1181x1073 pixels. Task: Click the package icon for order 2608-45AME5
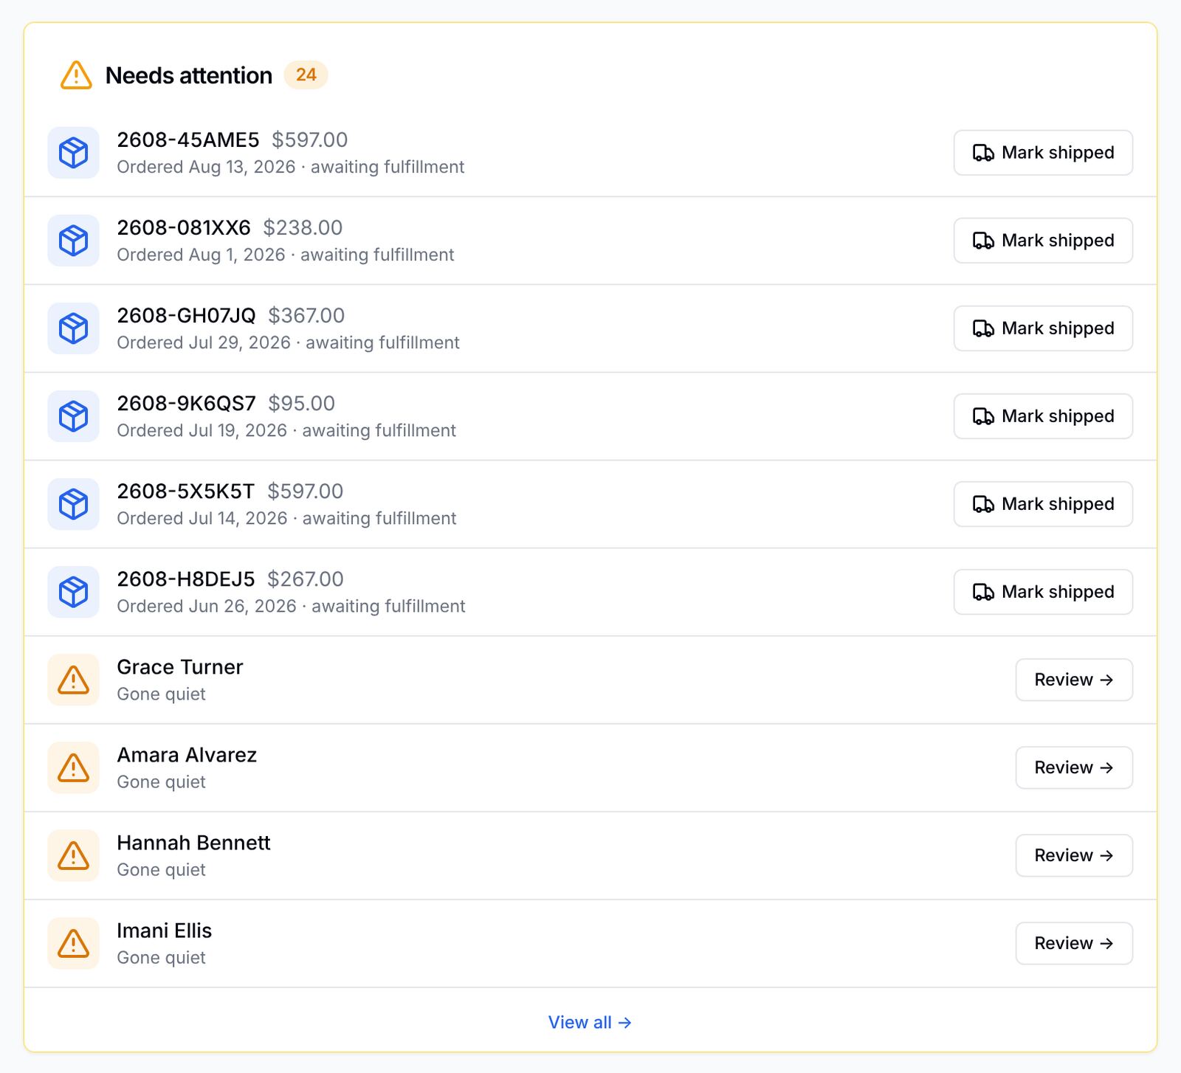point(74,153)
